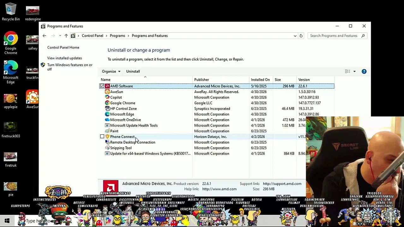This screenshot has height=227, width=404.
Task: Open the Google Chrome desktop shortcut
Action: 11,44
